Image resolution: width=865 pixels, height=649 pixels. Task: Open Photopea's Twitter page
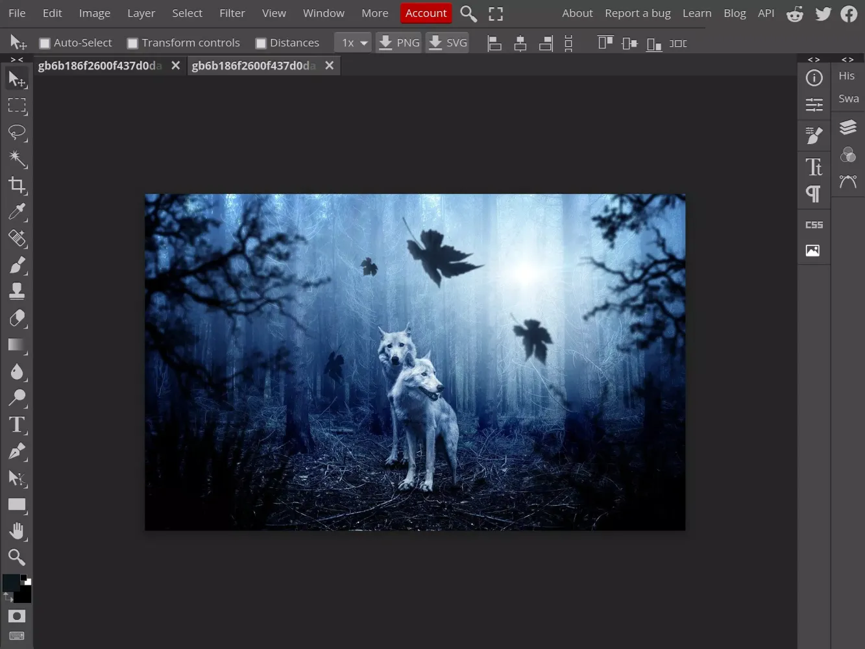[x=823, y=14]
